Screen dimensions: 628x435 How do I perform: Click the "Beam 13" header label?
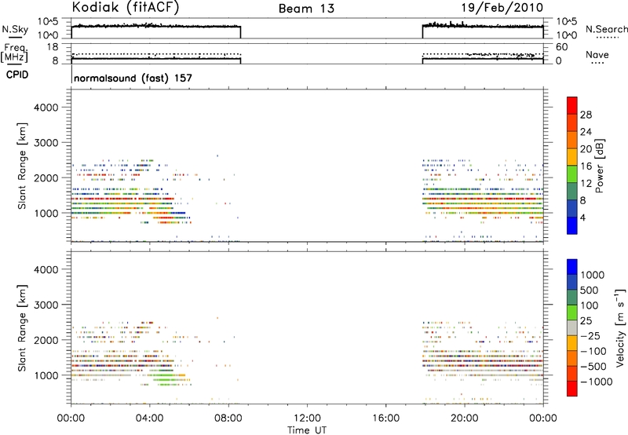coord(306,9)
